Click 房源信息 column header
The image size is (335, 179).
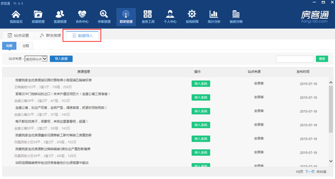(83, 72)
